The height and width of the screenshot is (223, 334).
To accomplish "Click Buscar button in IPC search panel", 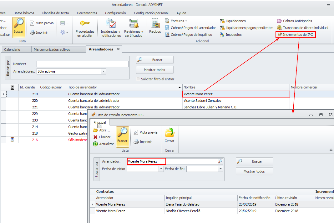I will (x=254, y=161).
